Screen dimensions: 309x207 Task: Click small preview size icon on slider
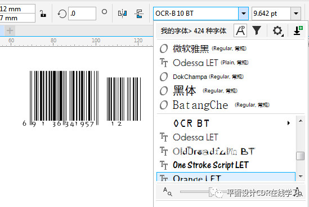pos(168,192)
